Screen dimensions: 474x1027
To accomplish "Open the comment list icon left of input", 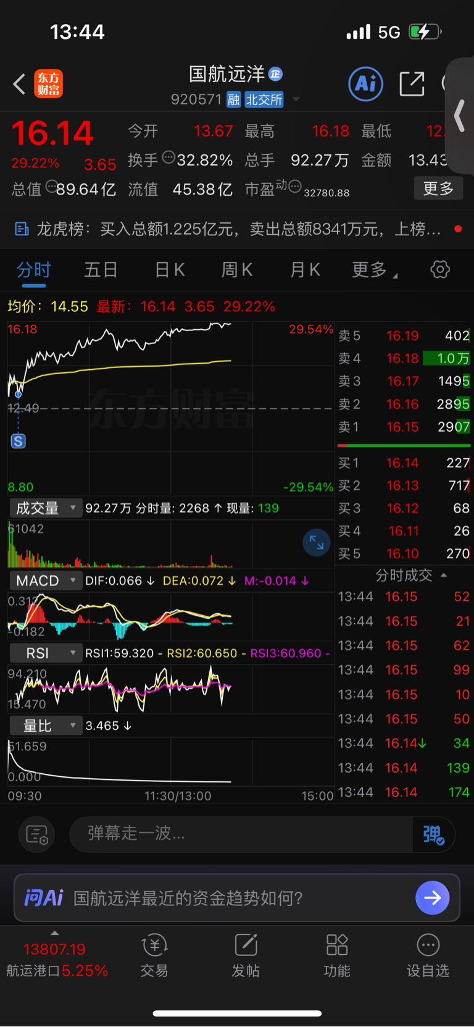I will [x=37, y=835].
